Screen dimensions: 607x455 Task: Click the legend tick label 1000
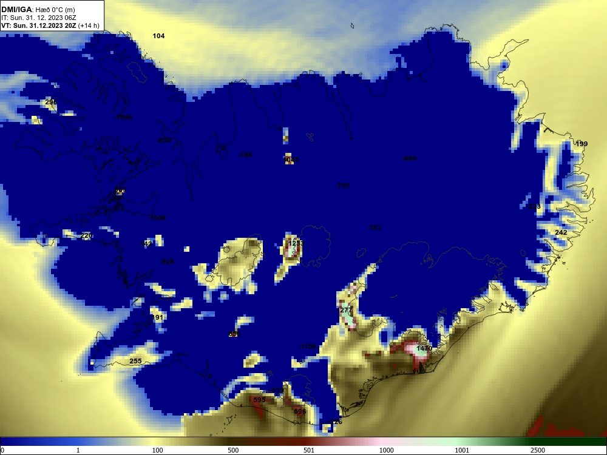[386, 450]
